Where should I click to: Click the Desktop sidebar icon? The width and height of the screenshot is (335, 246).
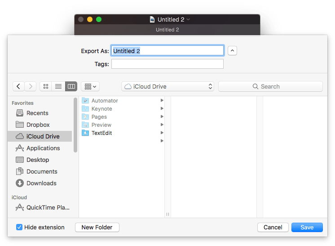[20, 160]
